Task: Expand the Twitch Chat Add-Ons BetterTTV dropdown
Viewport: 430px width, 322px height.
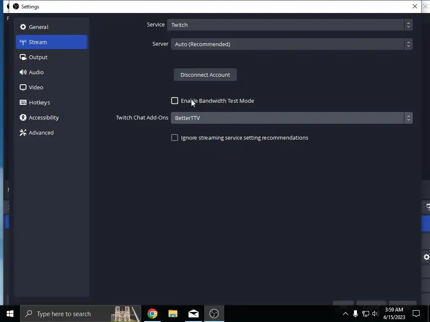Action: click(292, 118)
